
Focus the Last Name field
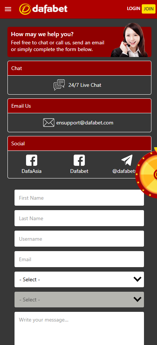[x=79, y=218]
